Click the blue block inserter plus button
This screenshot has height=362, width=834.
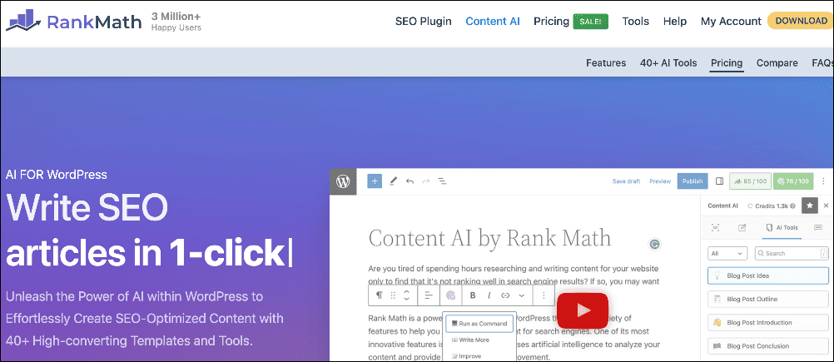point(375,181)
